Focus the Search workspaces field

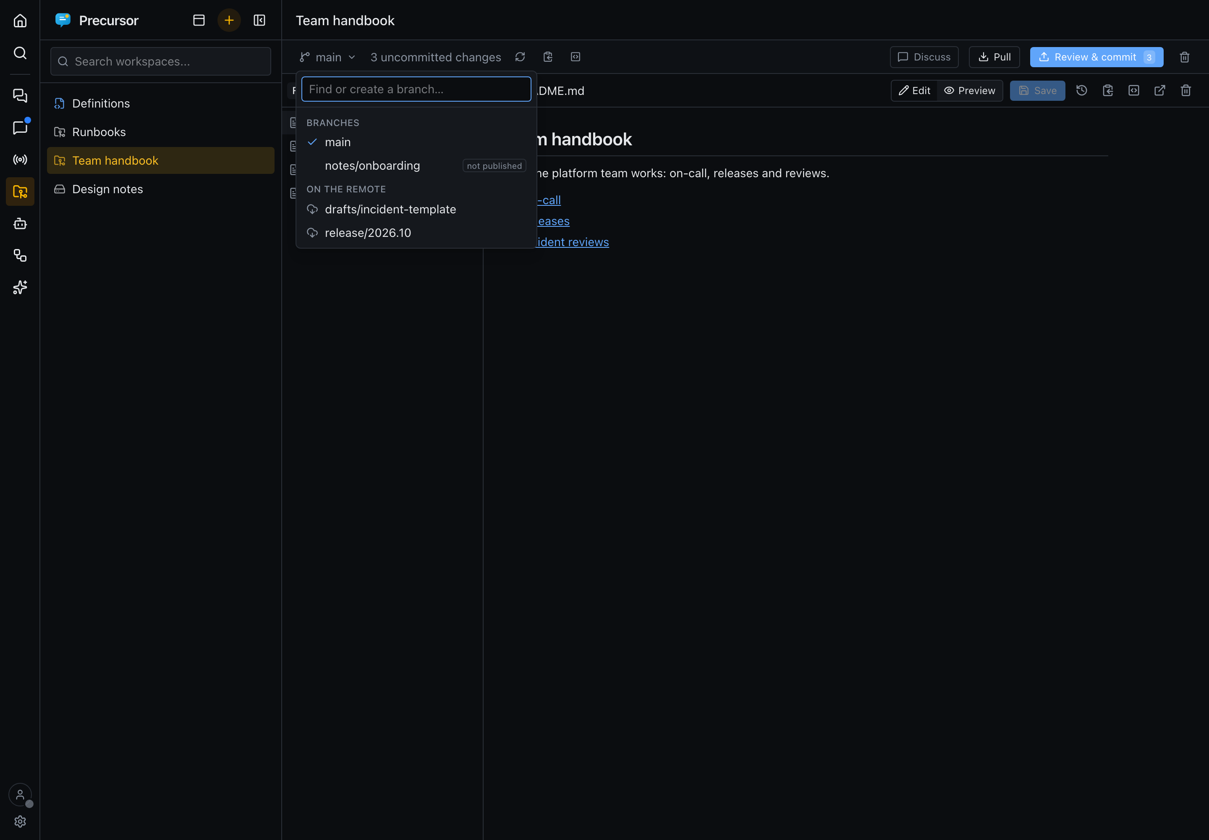[x=160, y=61]
